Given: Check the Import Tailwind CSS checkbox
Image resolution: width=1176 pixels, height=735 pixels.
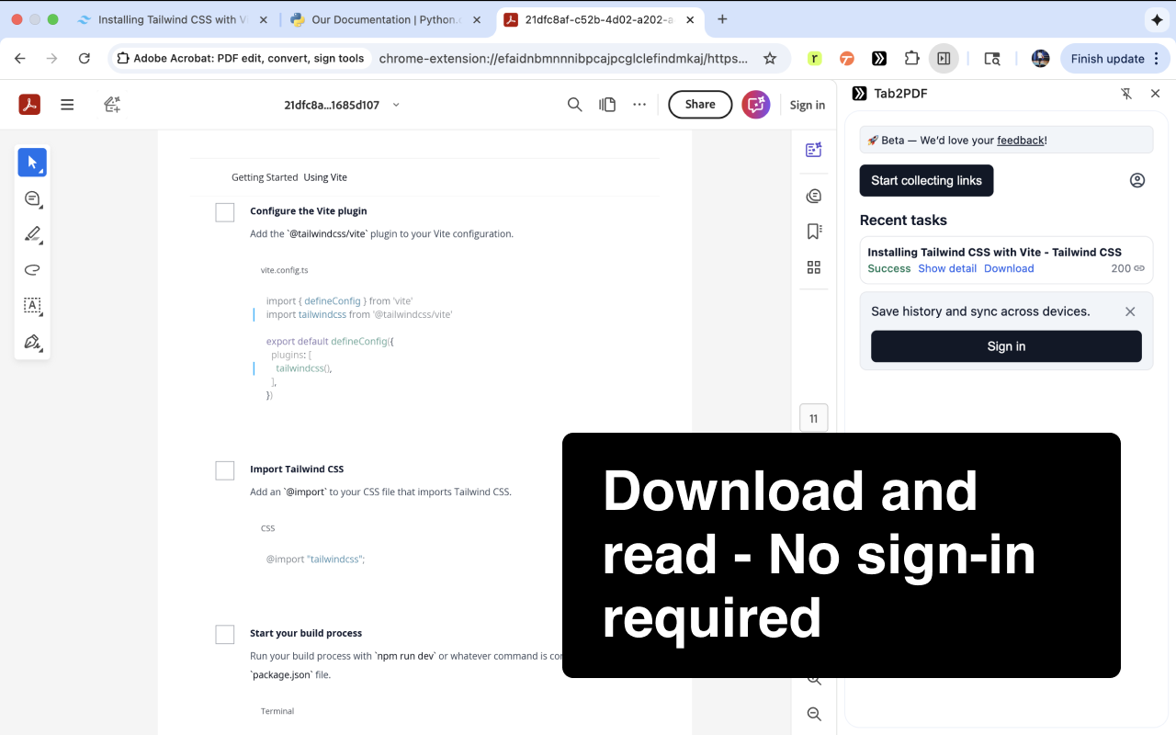Looking at the screenshot, I should [x=224, y=470].
